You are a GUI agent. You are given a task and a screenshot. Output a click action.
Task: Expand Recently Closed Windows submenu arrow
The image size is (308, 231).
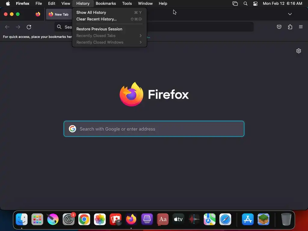click(x=140, y=42)
